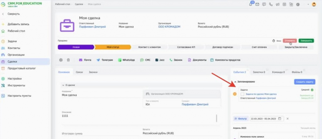
Task: Switch to the Связи tab
Action: pos(79,72)
